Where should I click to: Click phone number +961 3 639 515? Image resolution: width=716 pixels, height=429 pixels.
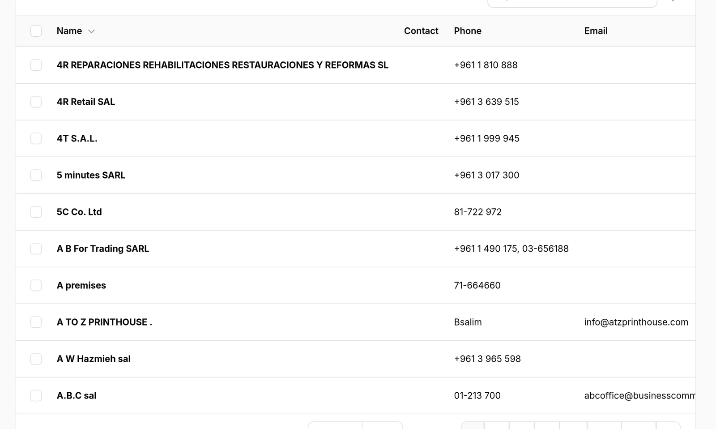(486, 102)
